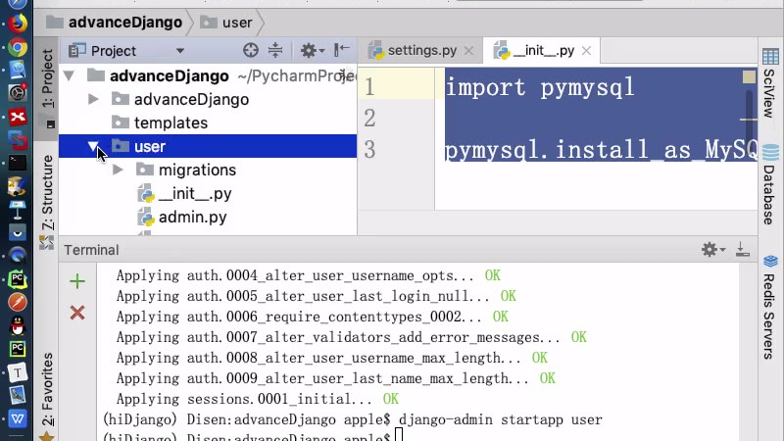784x441 pixels.
Task: Toggle the Project tool window sidebar button
Action: (x=47, y=85)
